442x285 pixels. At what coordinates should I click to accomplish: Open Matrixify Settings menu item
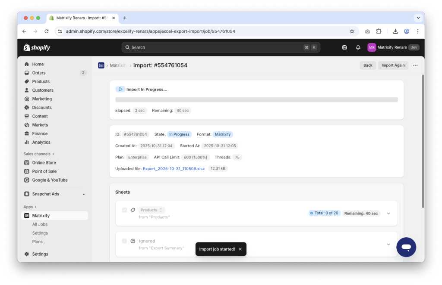pos(40,232)
